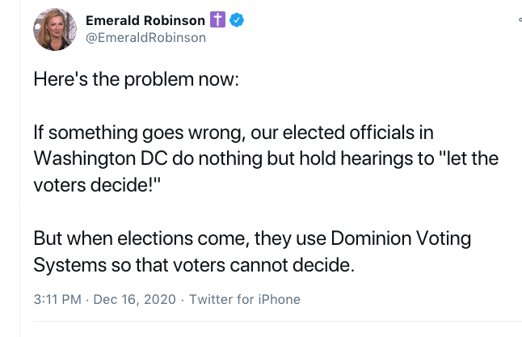
Task: Click the "Here's the problem now:" line
Action: click(124, 82)
